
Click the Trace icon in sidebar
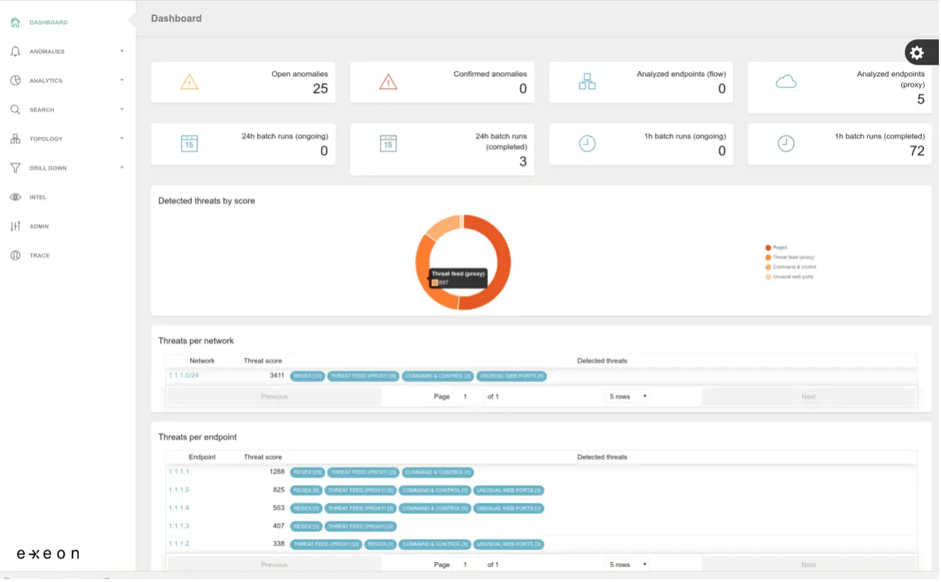pyautogui.click(x=15, y=255)
